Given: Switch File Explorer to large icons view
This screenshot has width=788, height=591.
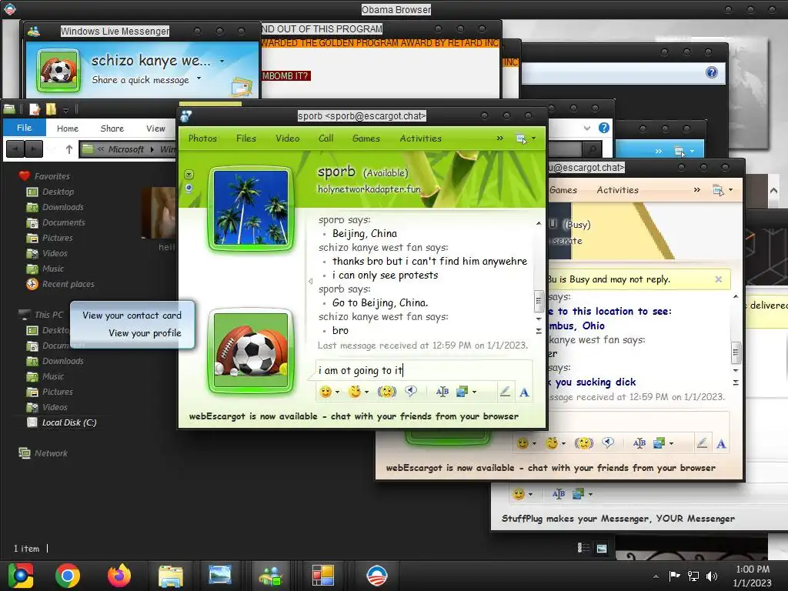Looking at the screenshot, I should 602,548.
